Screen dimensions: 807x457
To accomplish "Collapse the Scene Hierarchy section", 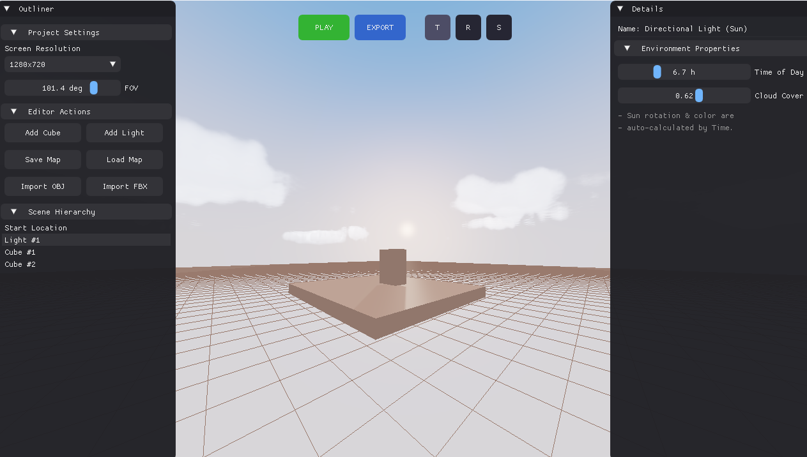I will click(14, 212).
